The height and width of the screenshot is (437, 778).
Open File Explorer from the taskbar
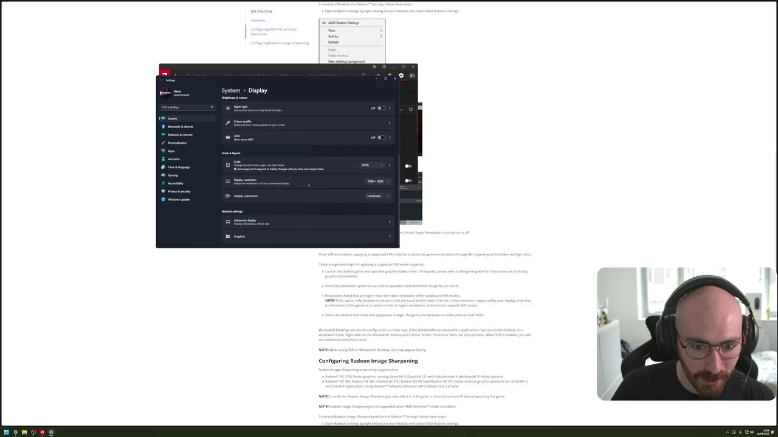[24, 432]
